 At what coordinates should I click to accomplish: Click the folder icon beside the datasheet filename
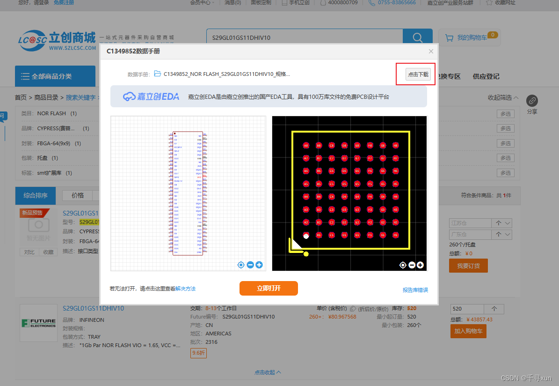(158, 74)
